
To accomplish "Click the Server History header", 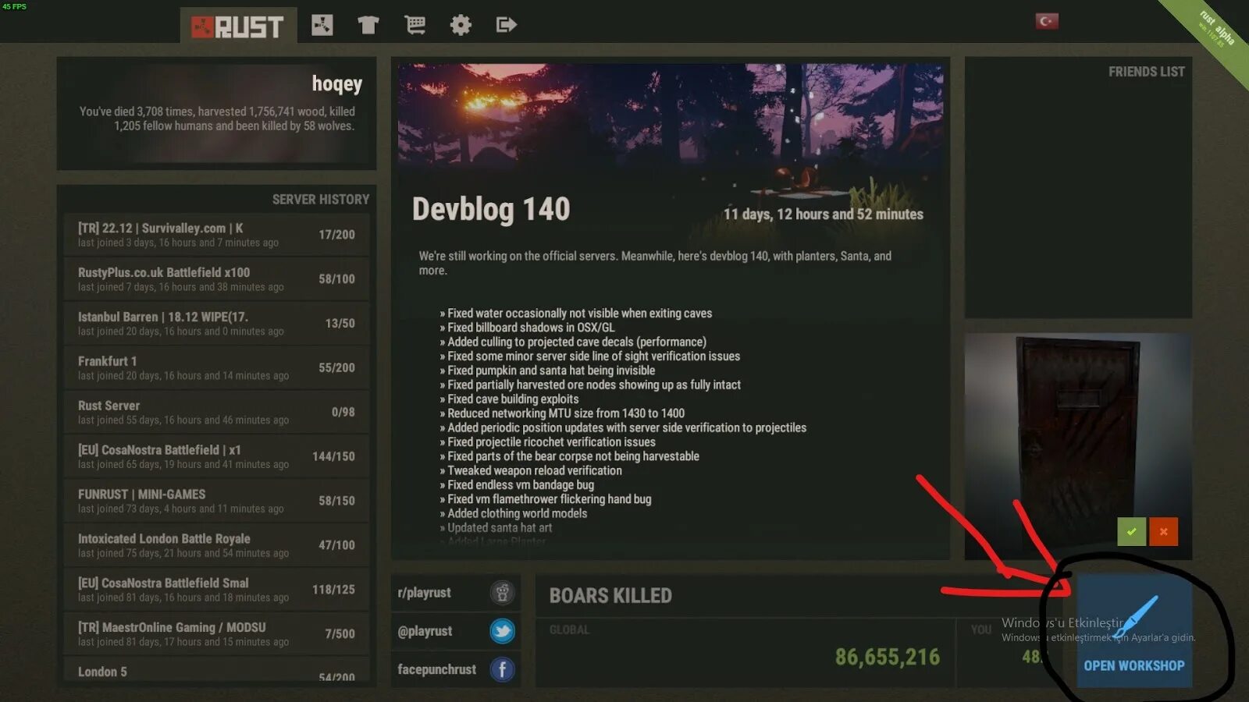I will [x=321, y=200].
